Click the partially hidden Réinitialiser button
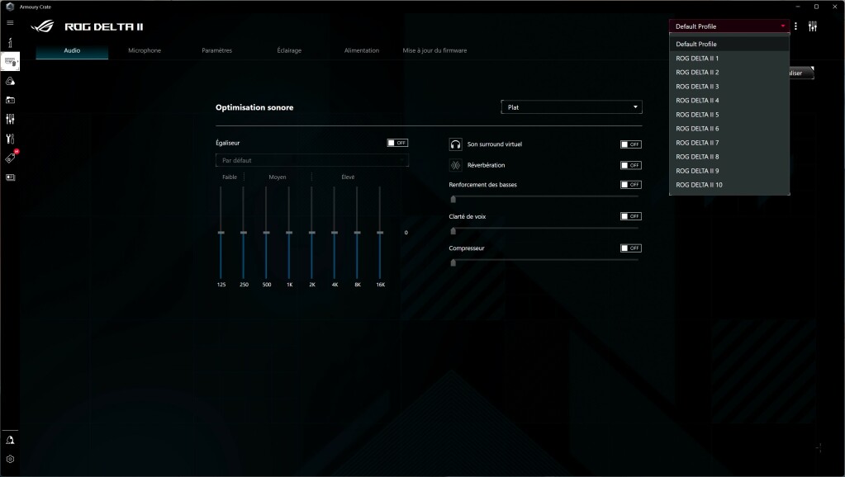This screenshot has height=477, width=845. point(801,73)
